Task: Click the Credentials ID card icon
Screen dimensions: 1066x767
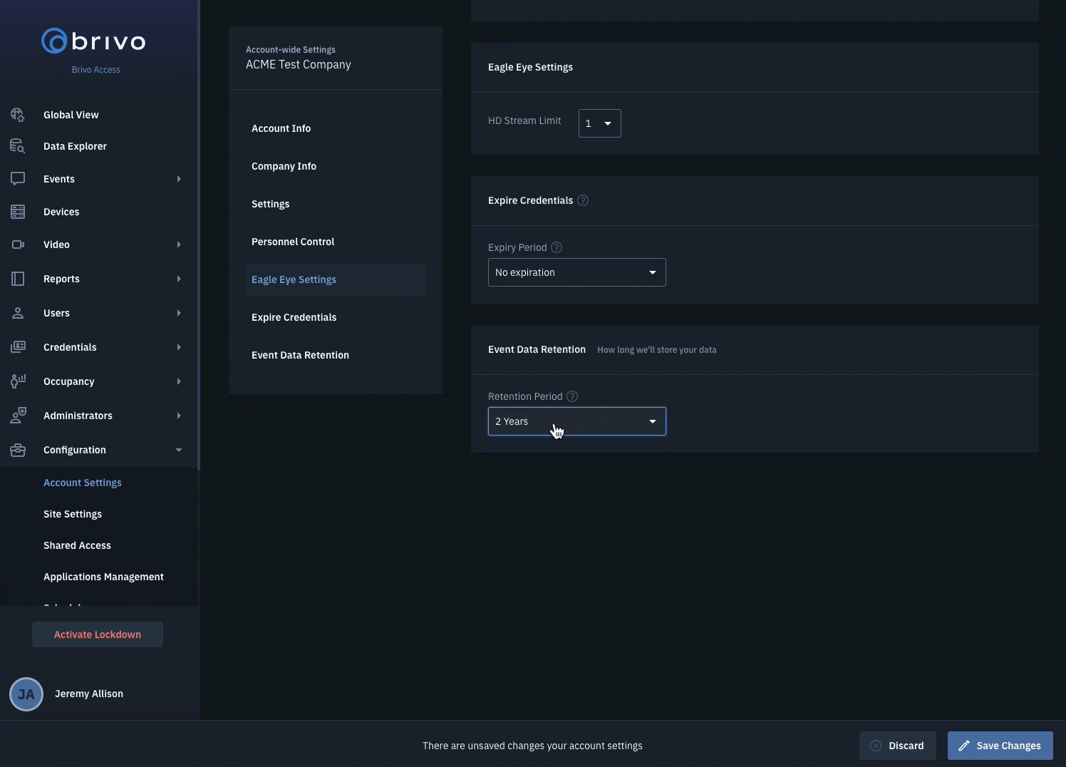Action: pyautogui.click(x=18, y=347)
